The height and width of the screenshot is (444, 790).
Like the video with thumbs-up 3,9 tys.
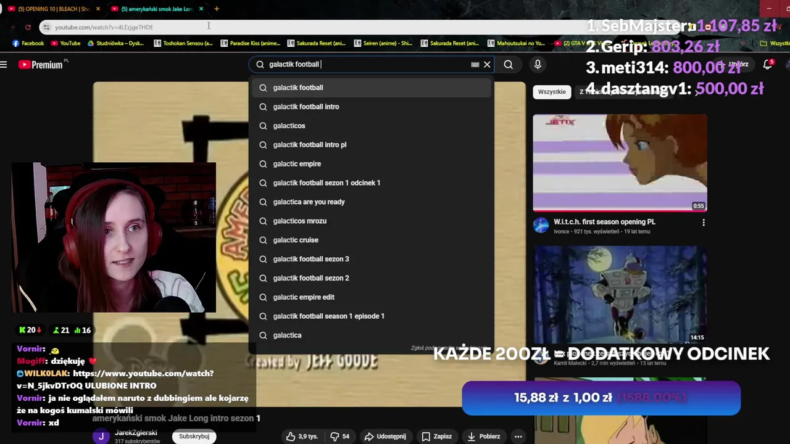tap(302, 436)
